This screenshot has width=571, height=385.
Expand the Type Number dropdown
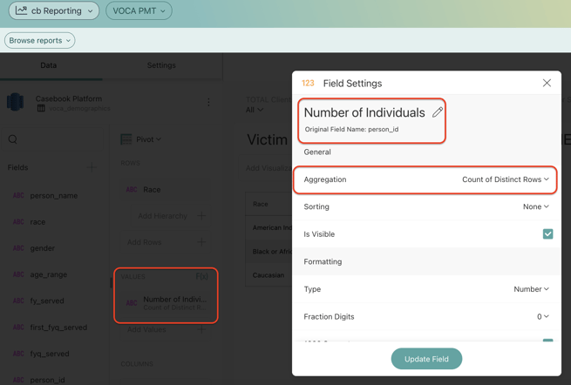point(531,289)
